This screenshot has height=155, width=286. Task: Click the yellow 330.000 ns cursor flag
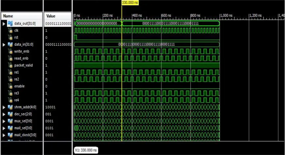(x=130, y=3)
